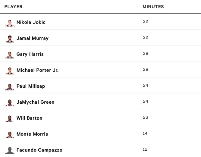The image size is (201, 157).
Task: Sort by the MINUTES column header
Action: (153, 7)
